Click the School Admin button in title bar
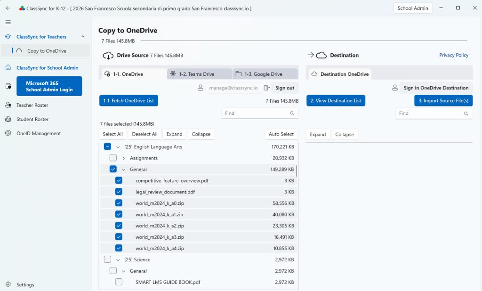Screen dimensions: 482x291 413,8
